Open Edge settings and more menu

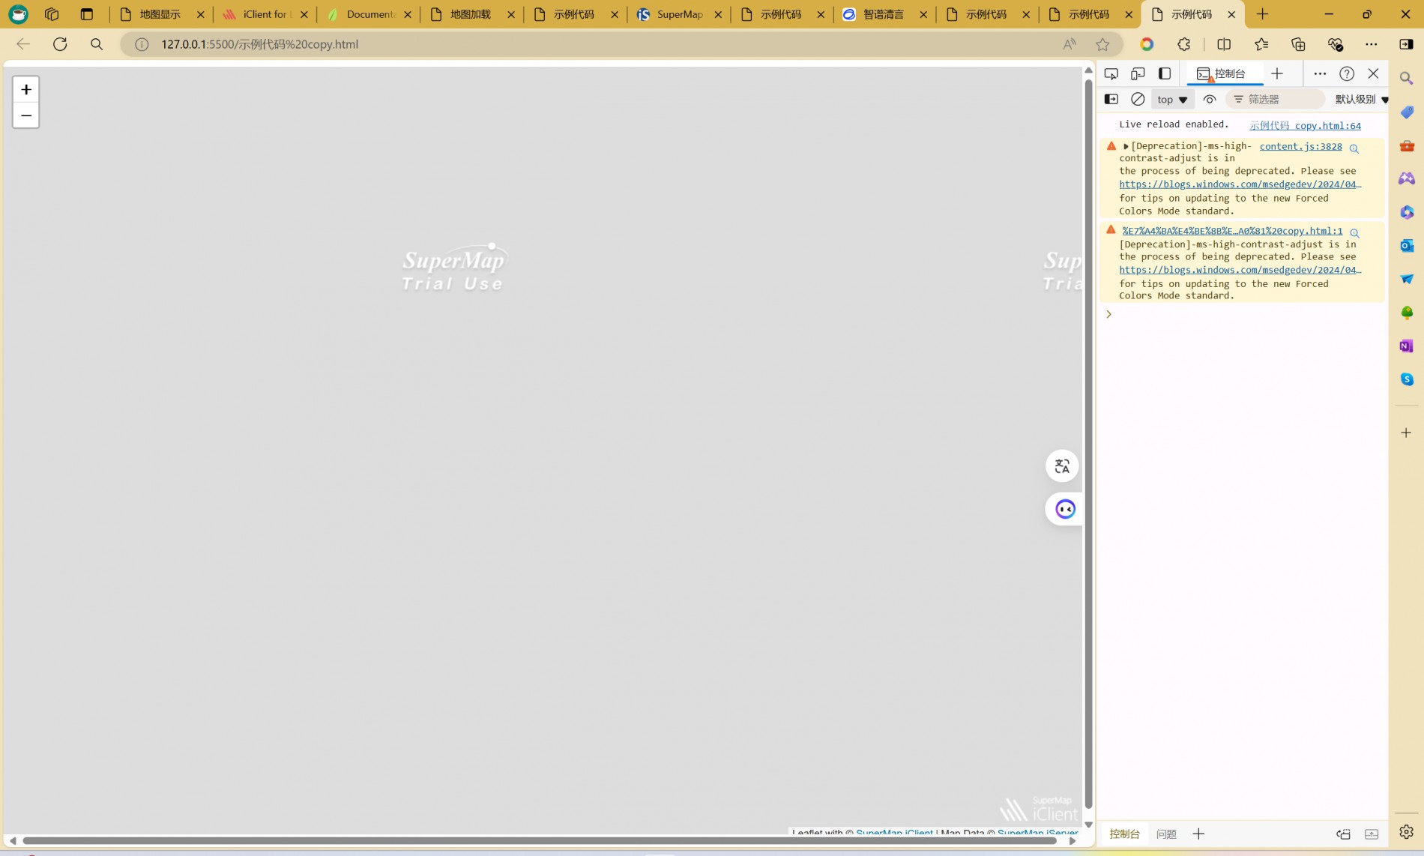(1372, 44)
